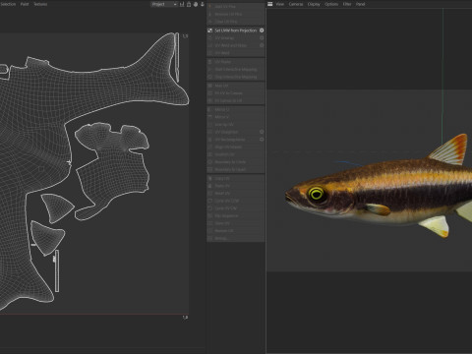Choose the UV Straighten command

point(236,132)
